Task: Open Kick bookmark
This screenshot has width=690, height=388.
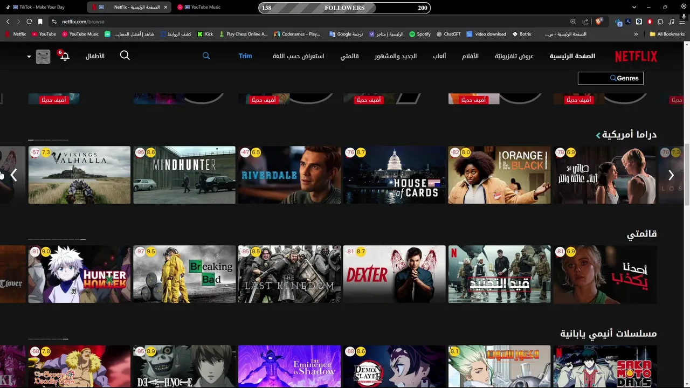Action: 205,34
